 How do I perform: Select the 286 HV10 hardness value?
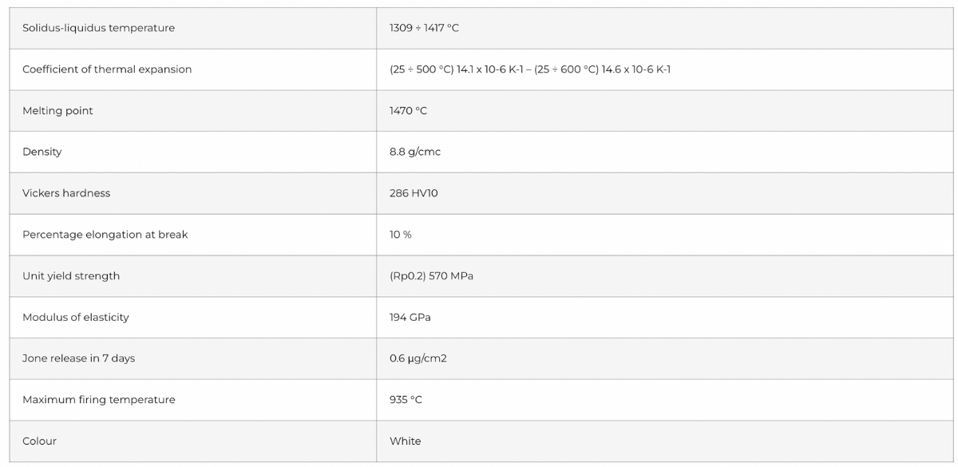414,193
